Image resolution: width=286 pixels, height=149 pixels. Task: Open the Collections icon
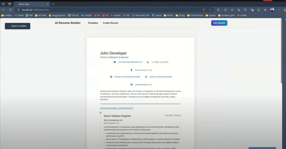[239, 10]
